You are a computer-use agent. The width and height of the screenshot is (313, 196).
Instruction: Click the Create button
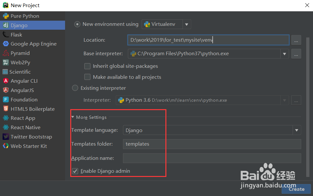296,189
